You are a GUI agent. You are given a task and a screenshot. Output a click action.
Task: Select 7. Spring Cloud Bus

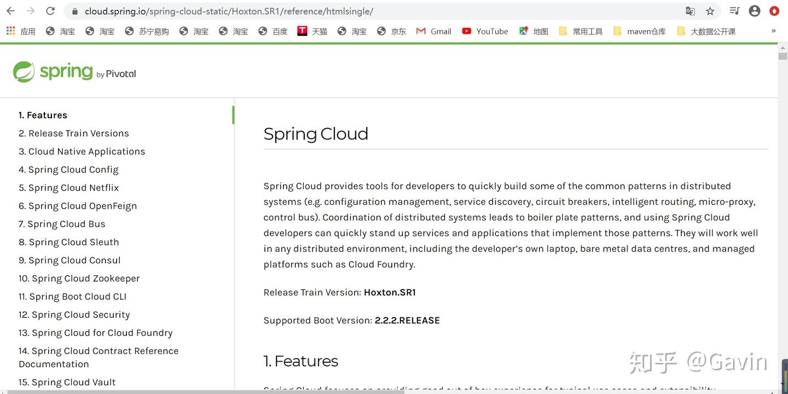[62, 224]
